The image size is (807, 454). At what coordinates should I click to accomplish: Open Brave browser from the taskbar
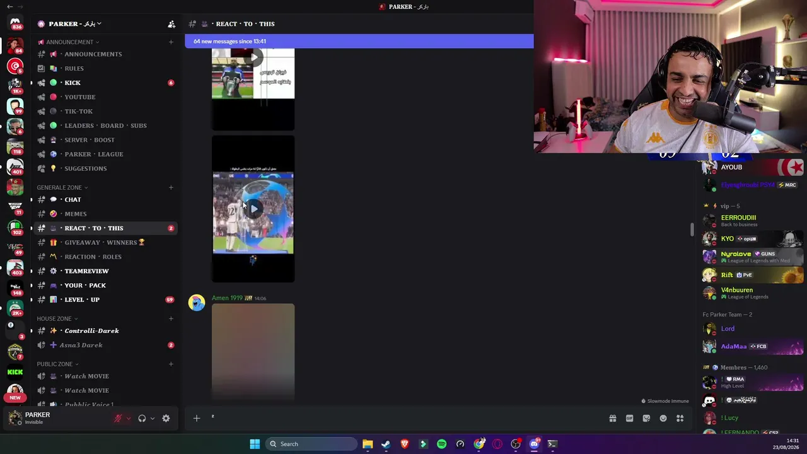[405, 444]
